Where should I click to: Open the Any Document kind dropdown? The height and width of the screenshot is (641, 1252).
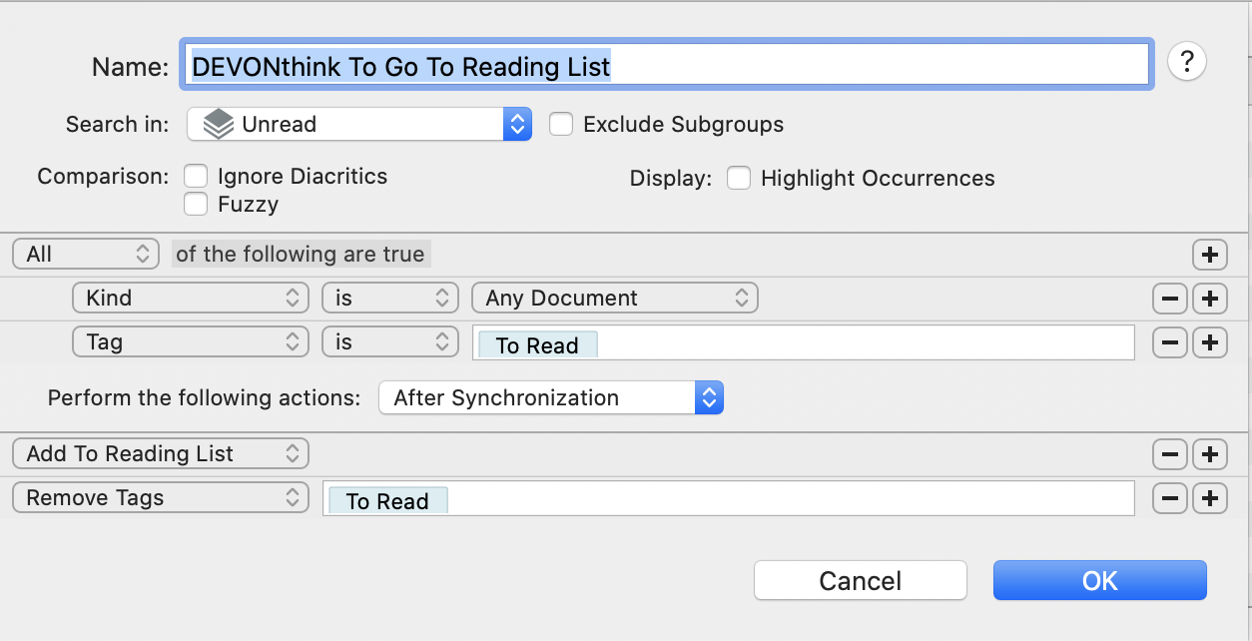click(614, 297)
